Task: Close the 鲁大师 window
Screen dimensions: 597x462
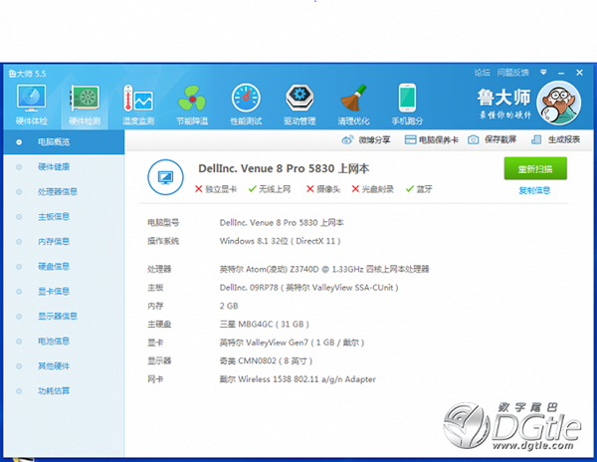Action: coord(579,73)
